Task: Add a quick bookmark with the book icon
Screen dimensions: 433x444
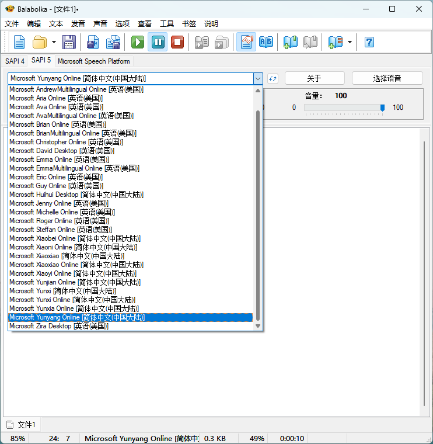Action: (x=291, y=42)
